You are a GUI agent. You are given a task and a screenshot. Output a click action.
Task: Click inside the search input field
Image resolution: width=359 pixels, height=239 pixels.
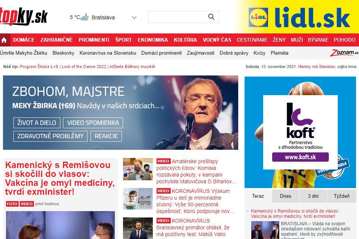178,17
